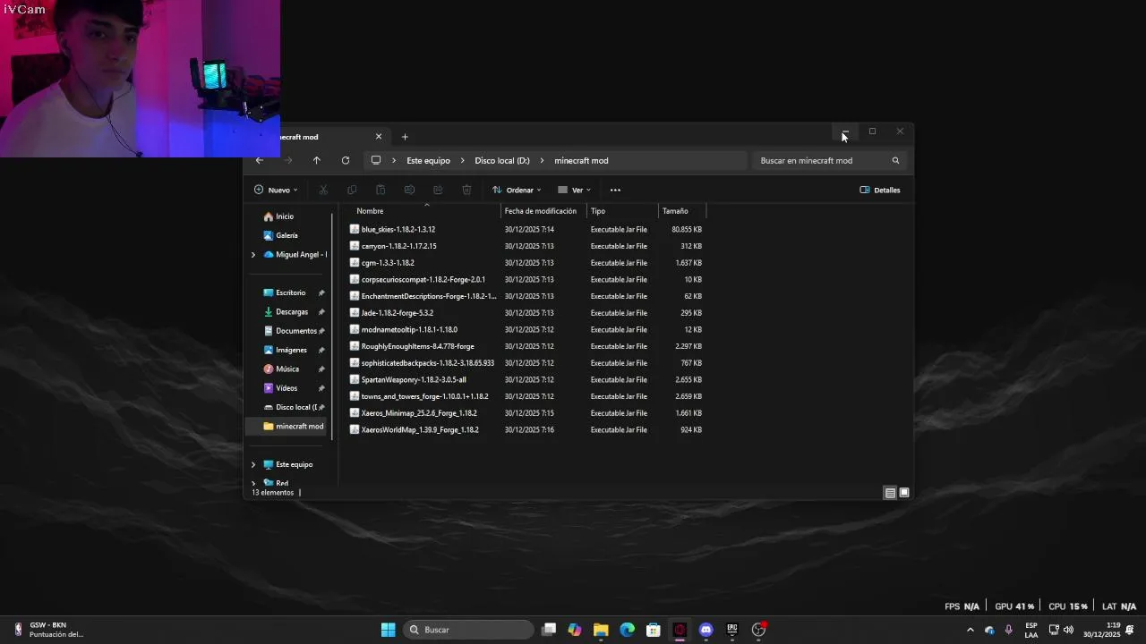This screenshot has width=1146, height=644.
Task: Navigate to Este equipo breadcrumb
Action: pos(428,161)
